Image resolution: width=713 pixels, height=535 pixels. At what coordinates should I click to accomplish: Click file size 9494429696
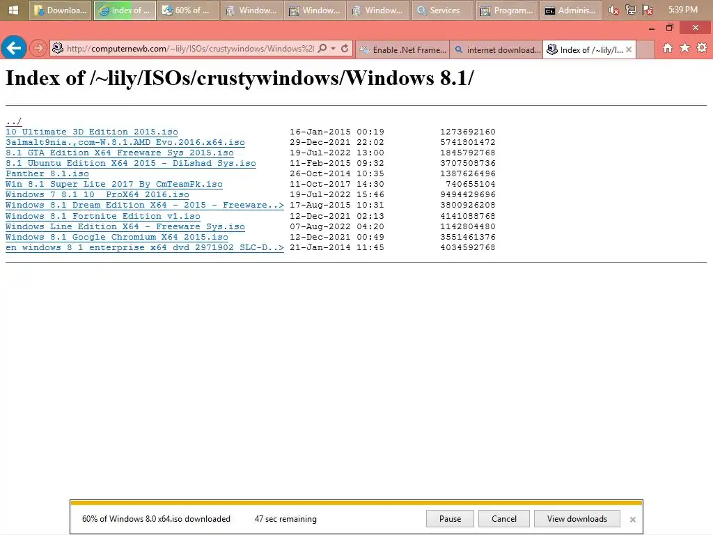467,195
